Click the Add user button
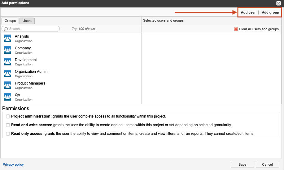The height and width of the screenshot is (170, 284). click(x=248, y=12)
